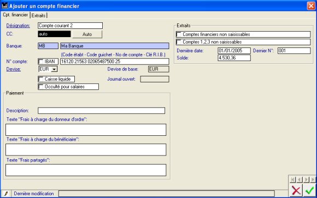
Task: Go to previous record navigation arrow
Action: [x=300, y=179]
